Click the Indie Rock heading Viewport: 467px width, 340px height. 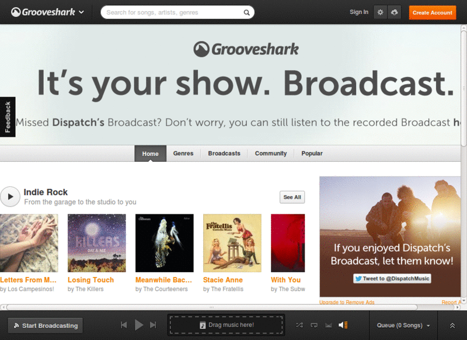pyautogui.click(x=46, y=192)
